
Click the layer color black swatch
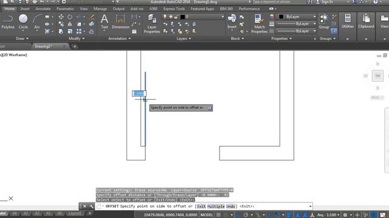click(x=182, y=17)
